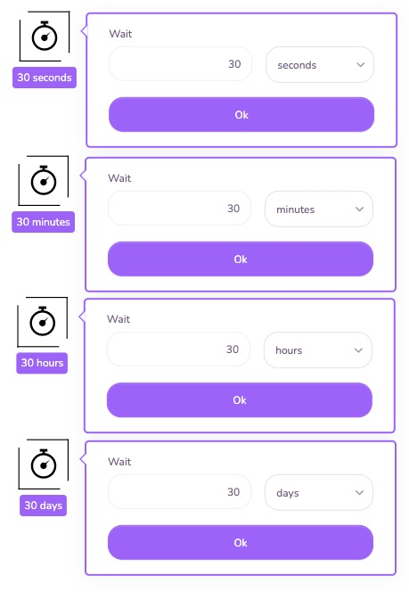Select the stopwatch icon above 30 hours
Screen dimensions: 409x592
pyautogui.click(x=43, y=321)
